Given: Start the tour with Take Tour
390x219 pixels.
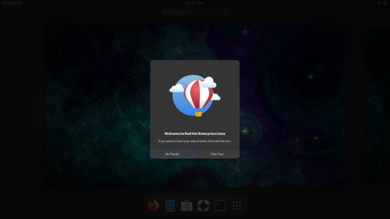Looking at the screenshot, I should (x=217, y=154).
